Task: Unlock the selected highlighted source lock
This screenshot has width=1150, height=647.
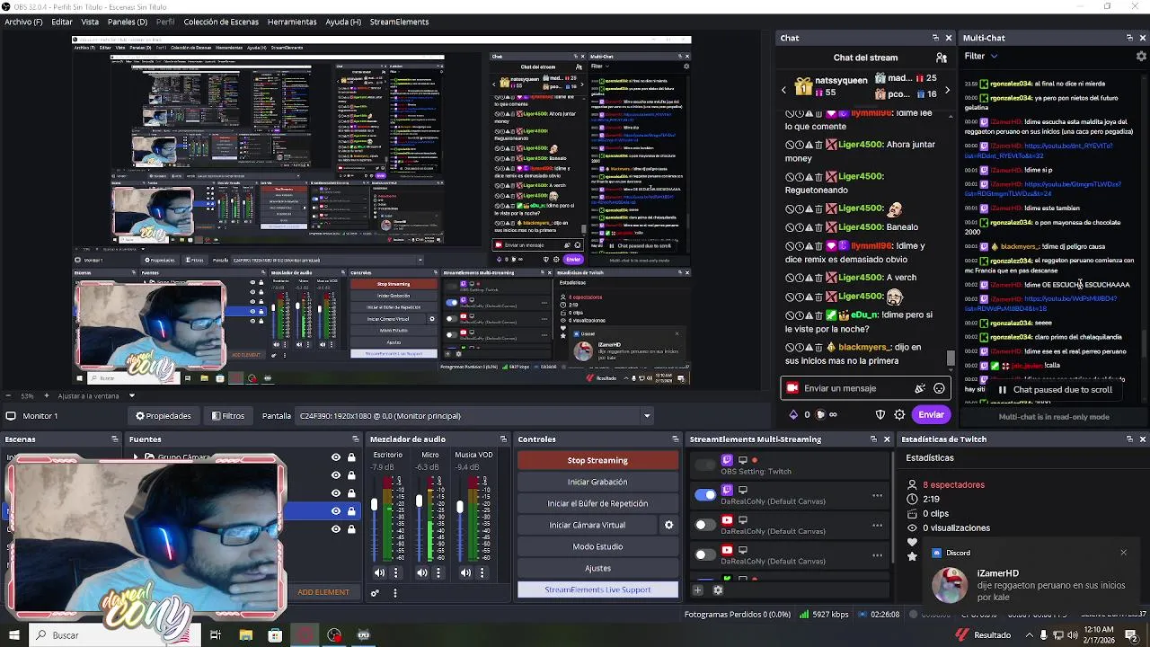Action: click(x=351, y=511)
